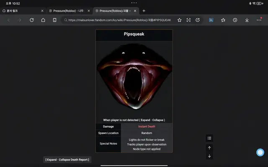Bookmark this page with the star icon
The height and width of the screenshot is (167, 268).
[x=179, y=20]
